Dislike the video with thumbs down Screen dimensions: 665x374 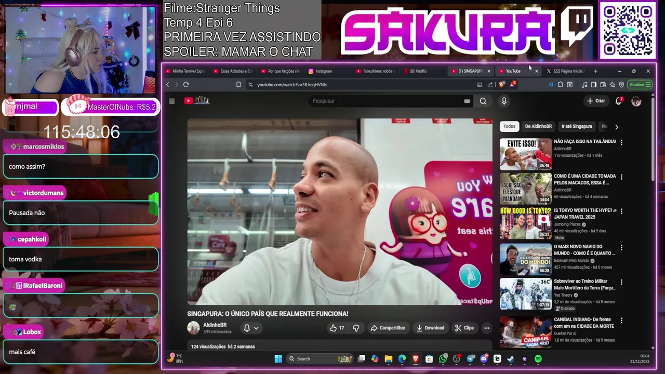(x=356, y=328)
